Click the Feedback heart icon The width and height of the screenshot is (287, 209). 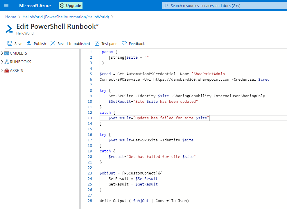124,44
